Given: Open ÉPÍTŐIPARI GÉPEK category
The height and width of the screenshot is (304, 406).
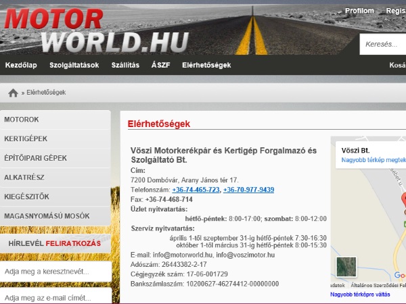Looking at the screenshot, I should [x=55, y=158].
